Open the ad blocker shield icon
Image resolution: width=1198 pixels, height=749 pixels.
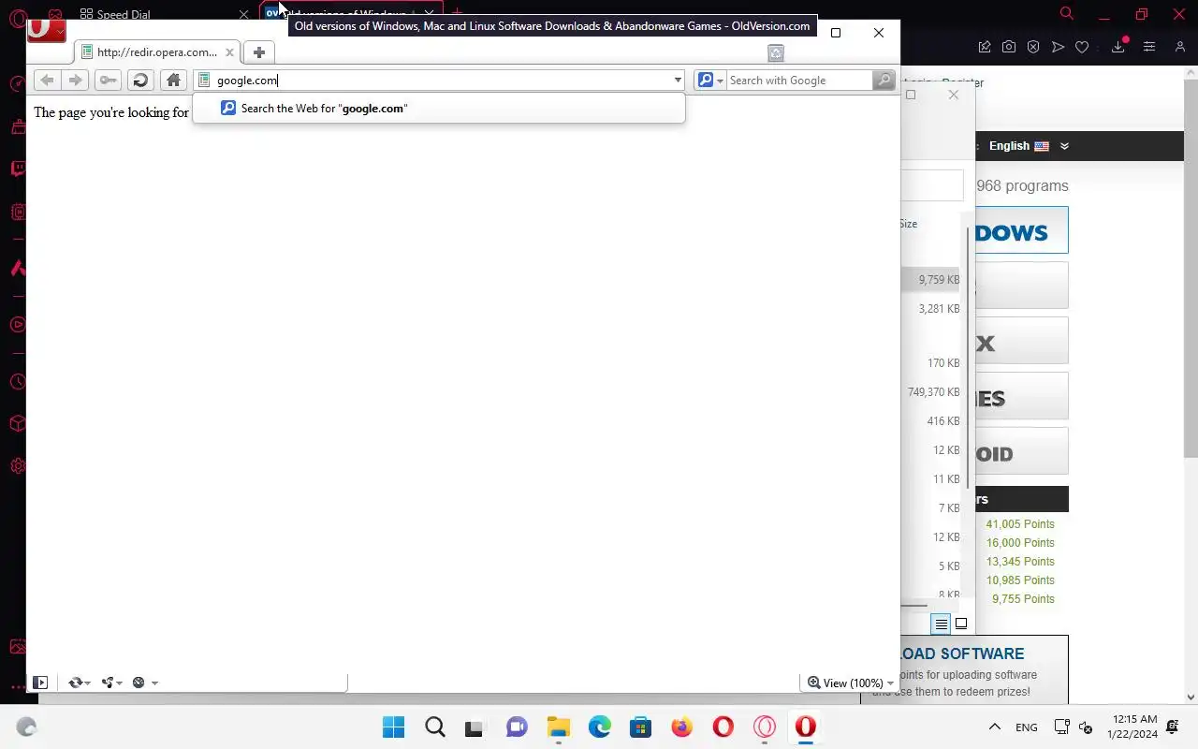point(1033,47)
